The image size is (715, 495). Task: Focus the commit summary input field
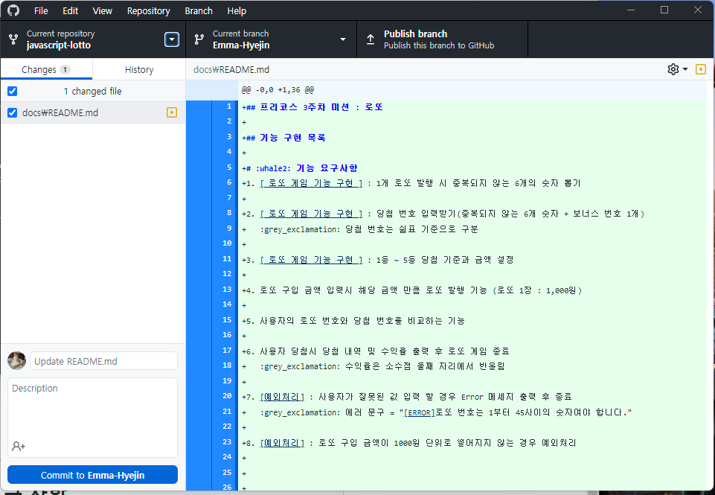point(103,361)
